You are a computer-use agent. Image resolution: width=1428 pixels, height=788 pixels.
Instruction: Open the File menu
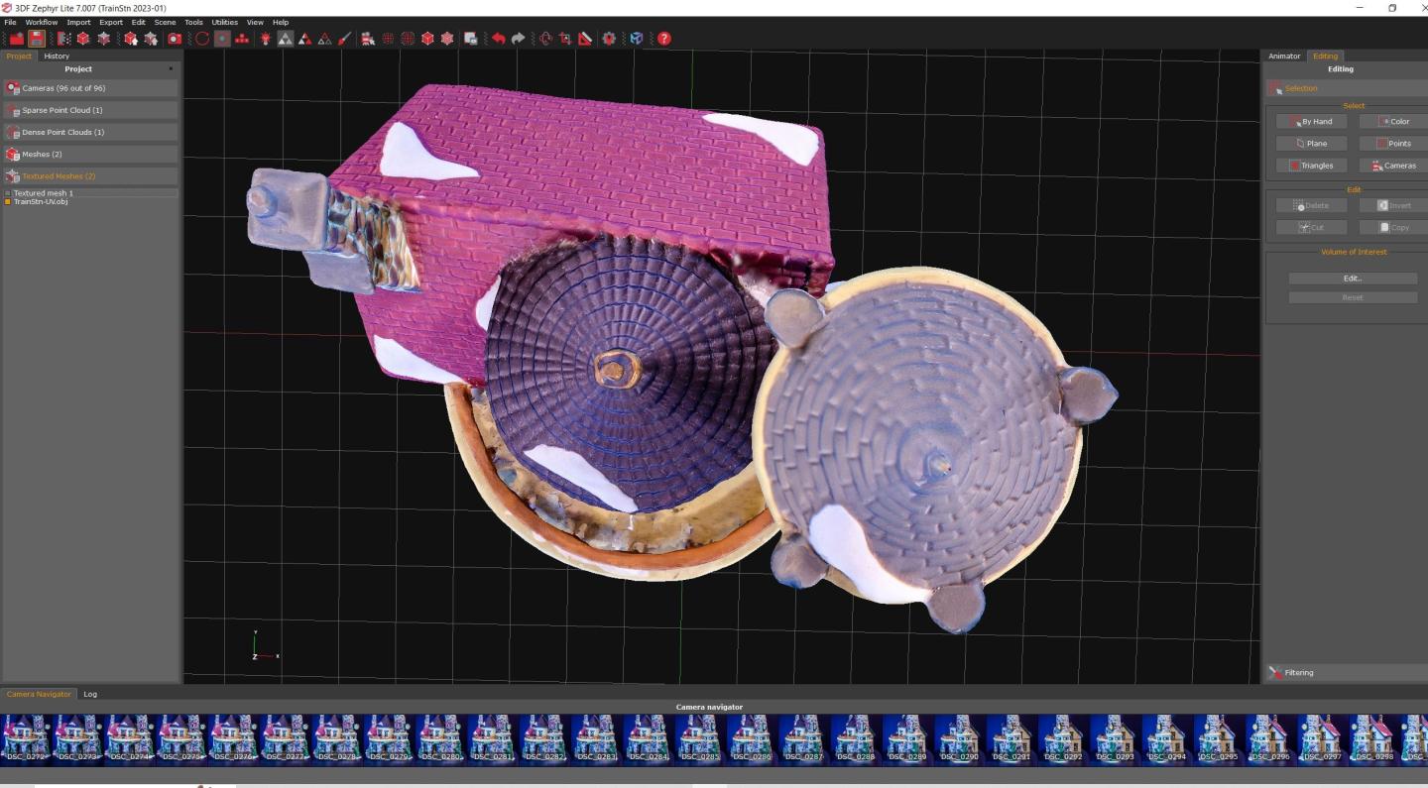click(10, 22)
